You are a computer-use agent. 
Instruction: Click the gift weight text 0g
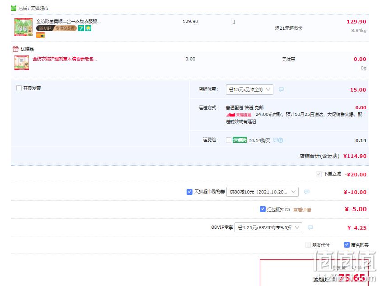coord(364,68)
